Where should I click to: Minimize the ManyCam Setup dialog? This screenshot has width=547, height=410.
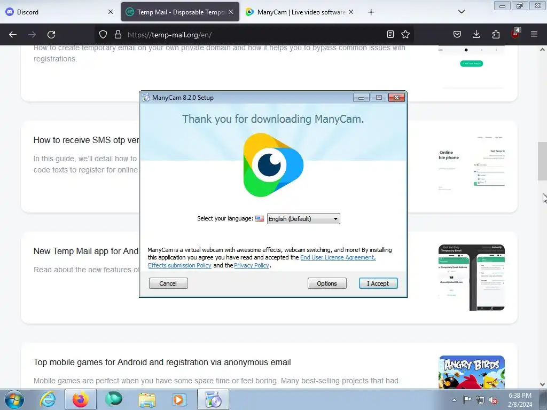(x=361, y=98)
